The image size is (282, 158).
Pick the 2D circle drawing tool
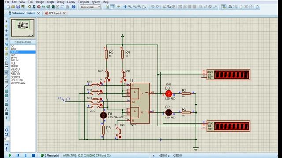pyautogui.click(x=7, y=96)
